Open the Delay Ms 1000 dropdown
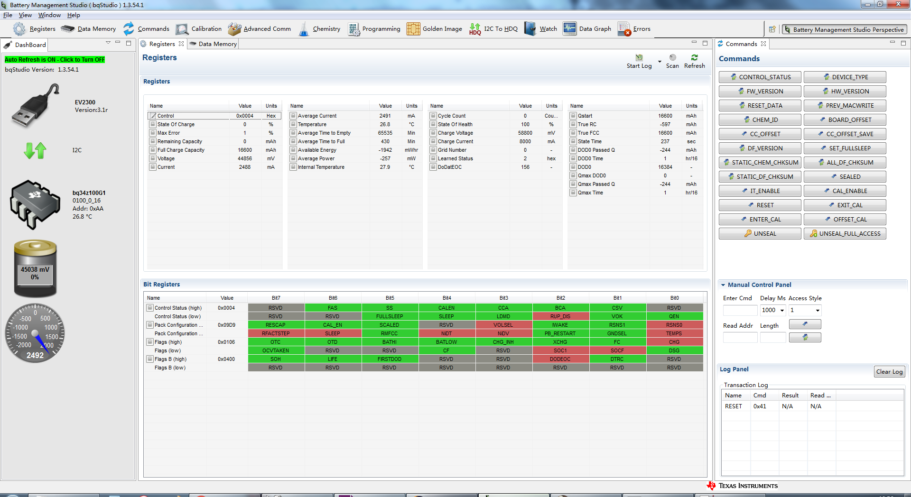 click(x=782, y=310)
